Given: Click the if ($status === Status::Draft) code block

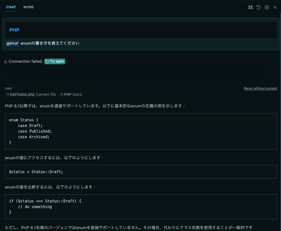Looking at the screenshot, I should pyautogui.click(x=141, y=207).
